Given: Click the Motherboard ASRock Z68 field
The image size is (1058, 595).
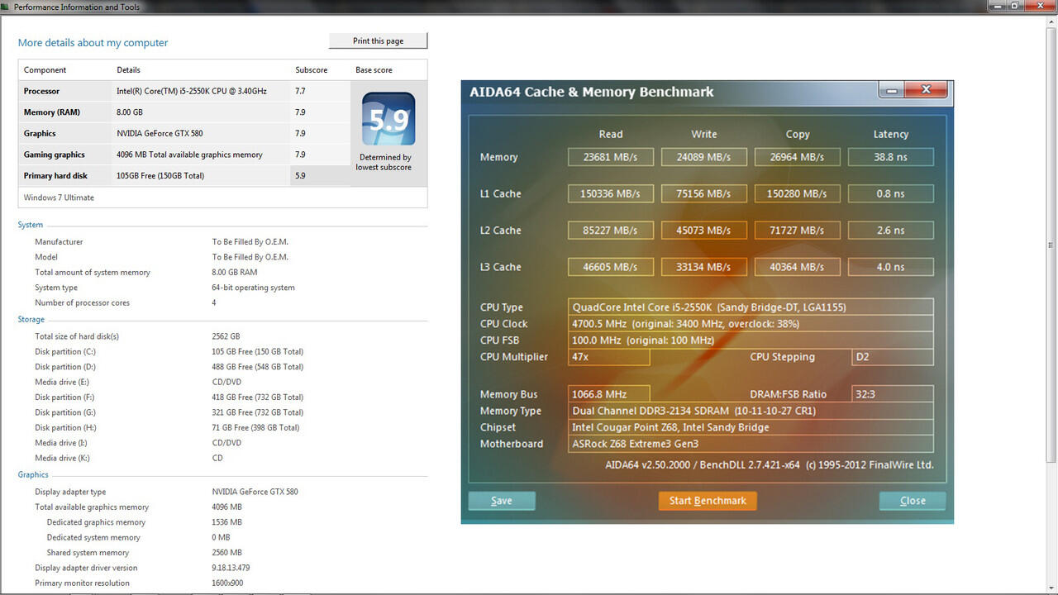Looking at the screenshot, I should [751, 444].
